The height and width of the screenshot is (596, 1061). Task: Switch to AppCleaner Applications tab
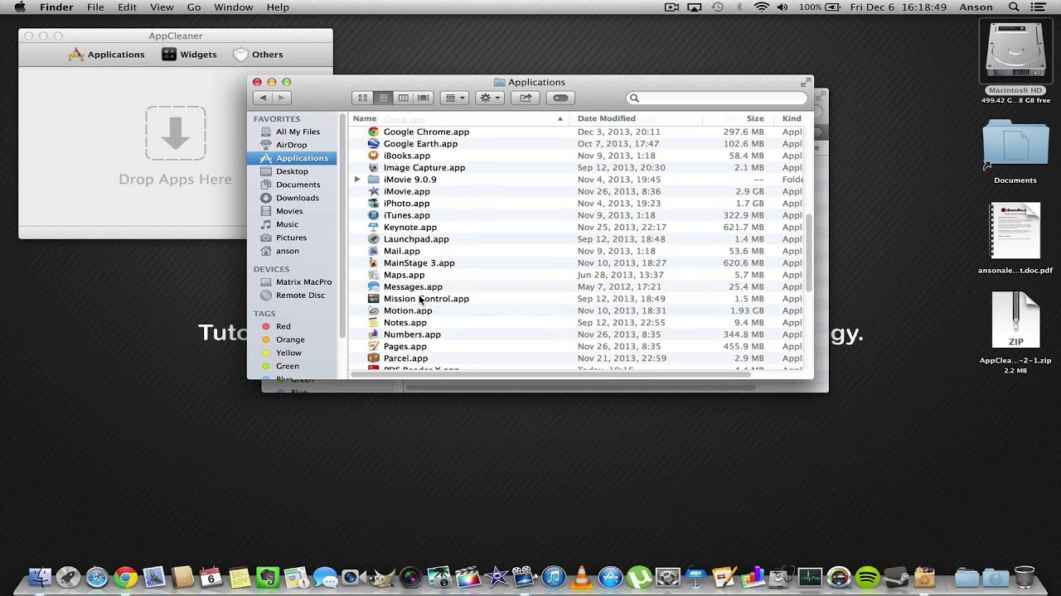click(106, 55)
